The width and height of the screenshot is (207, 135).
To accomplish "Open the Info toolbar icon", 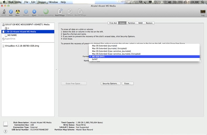I will [11, 12].
